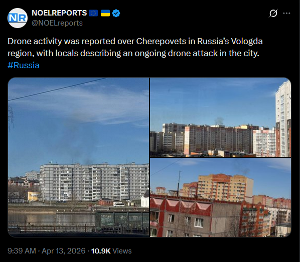
Task: Click the white tower in top-right photo
Action: (x=283, y=119)
